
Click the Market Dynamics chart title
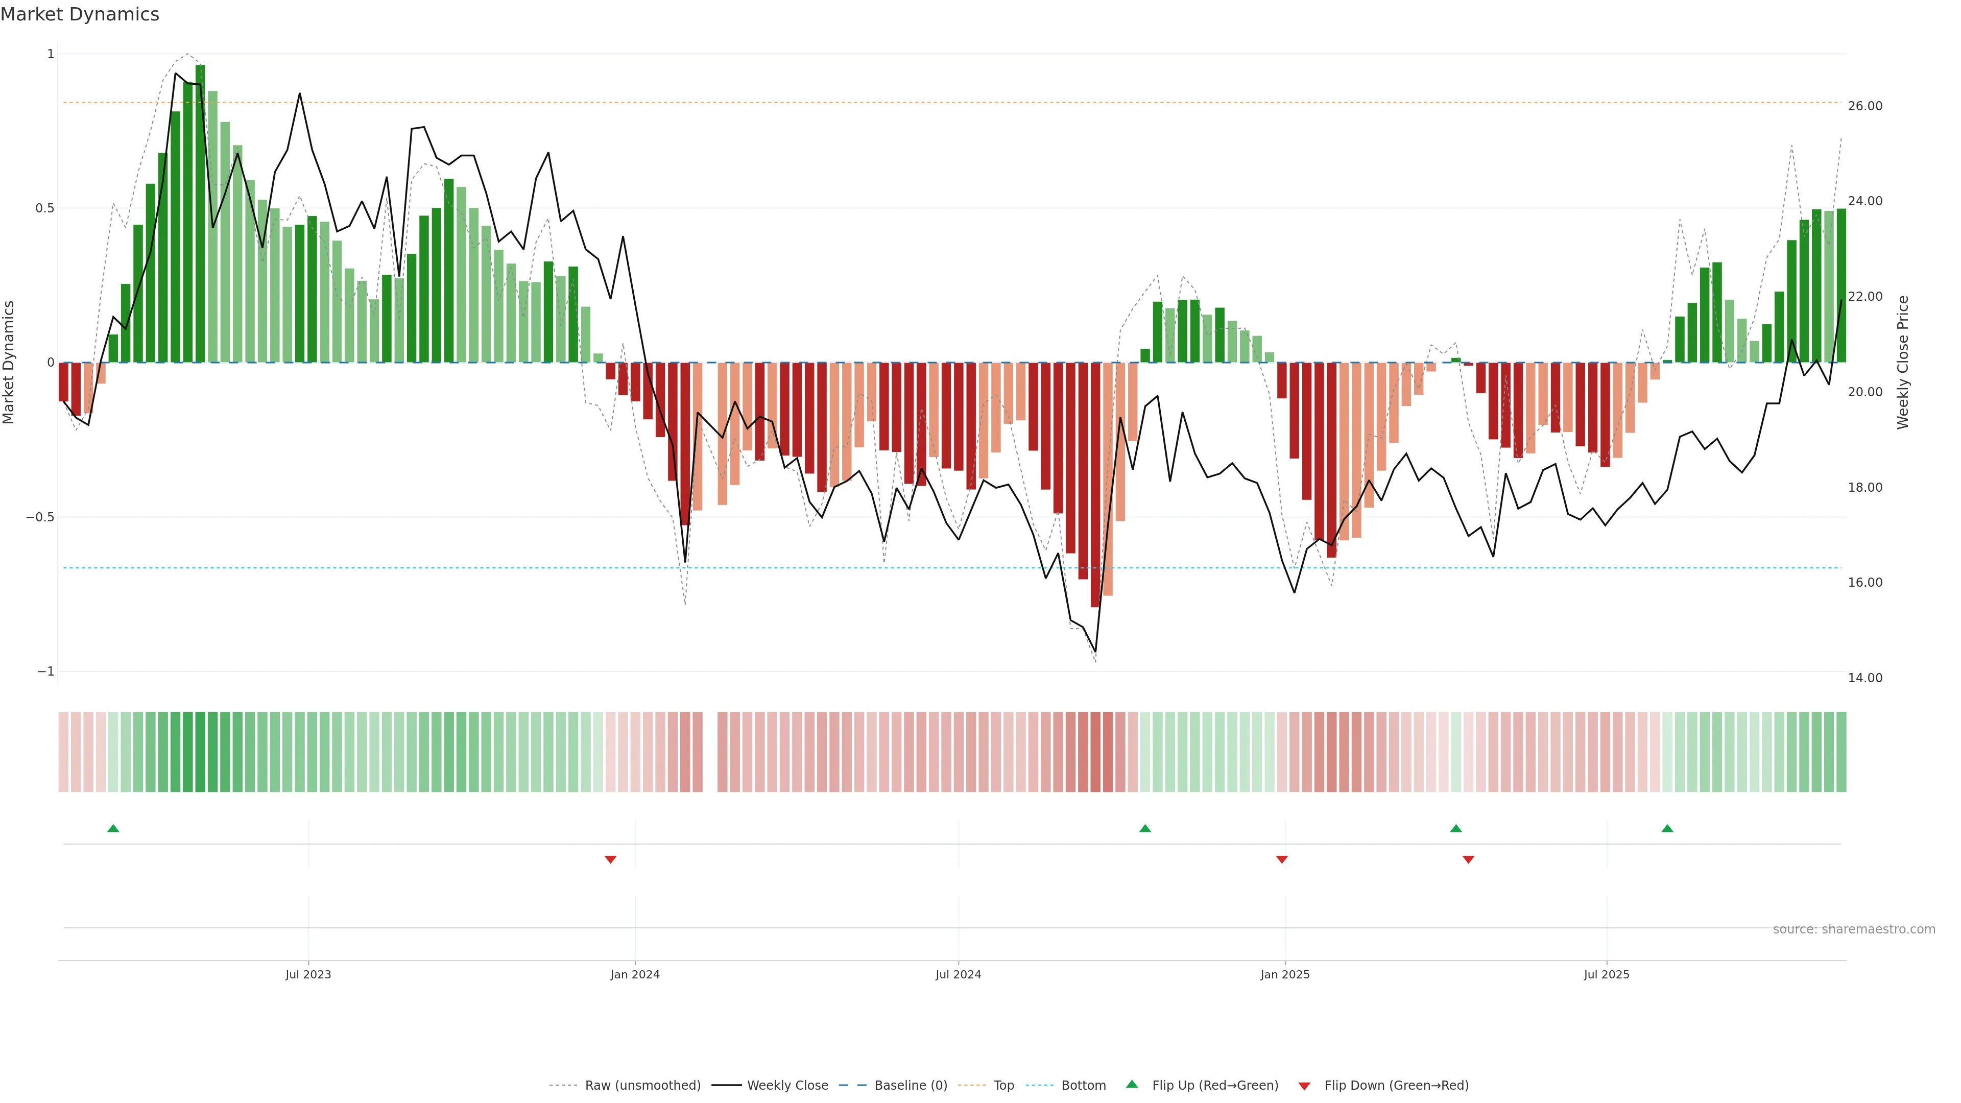tap(80, 14)
